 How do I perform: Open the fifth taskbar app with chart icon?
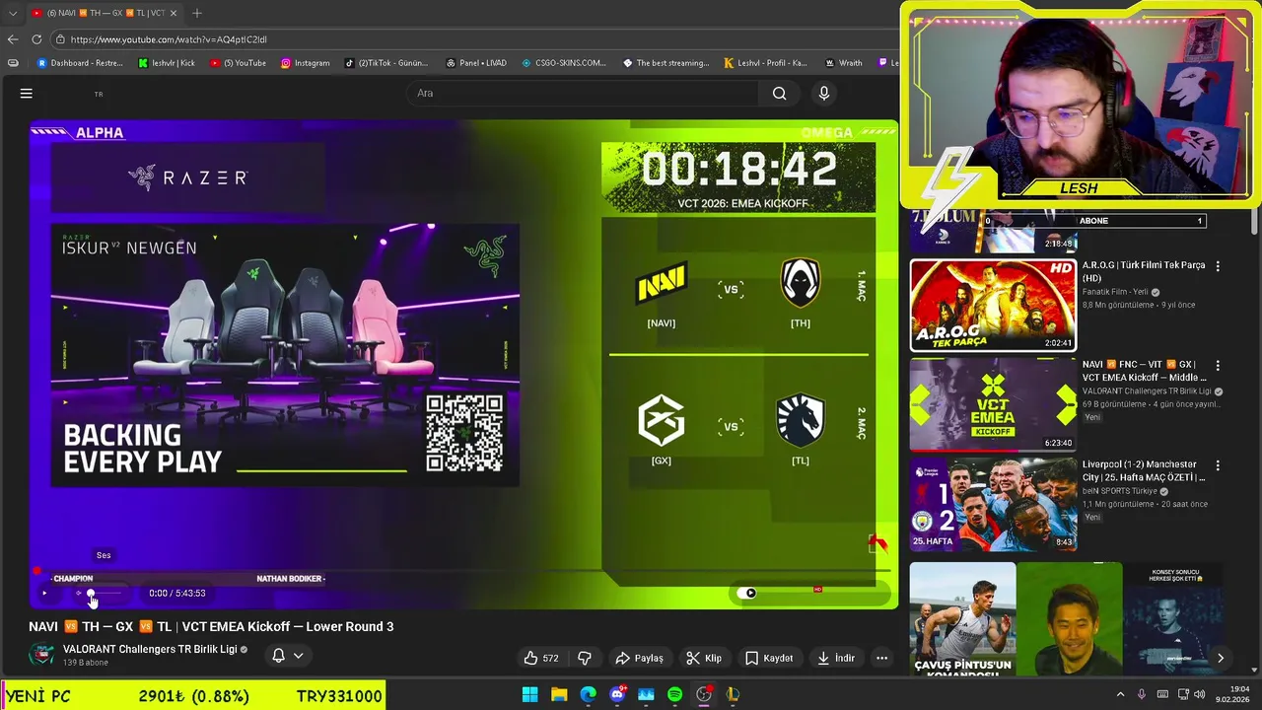tap(646, 694)
